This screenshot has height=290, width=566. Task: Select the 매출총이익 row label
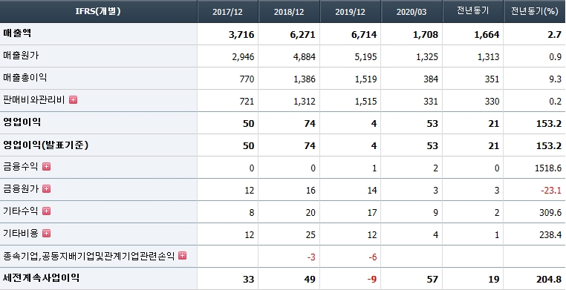pos(25,77)
